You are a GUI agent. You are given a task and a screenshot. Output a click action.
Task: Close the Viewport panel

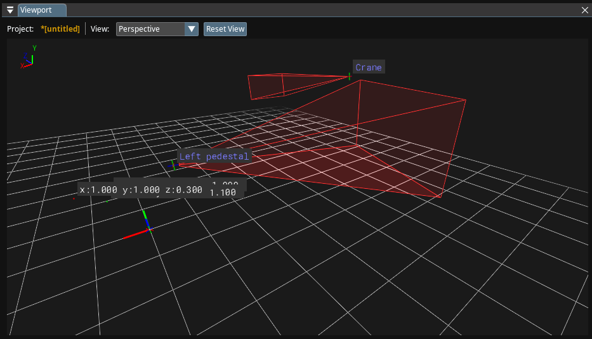[x=585, y=10]
